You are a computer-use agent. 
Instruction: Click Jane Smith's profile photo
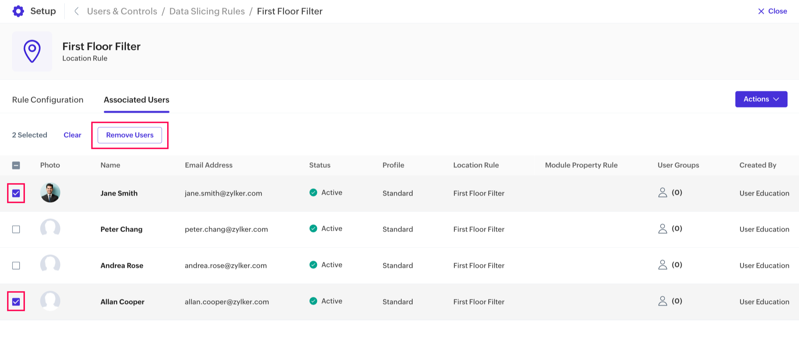(x=50, y=193)
